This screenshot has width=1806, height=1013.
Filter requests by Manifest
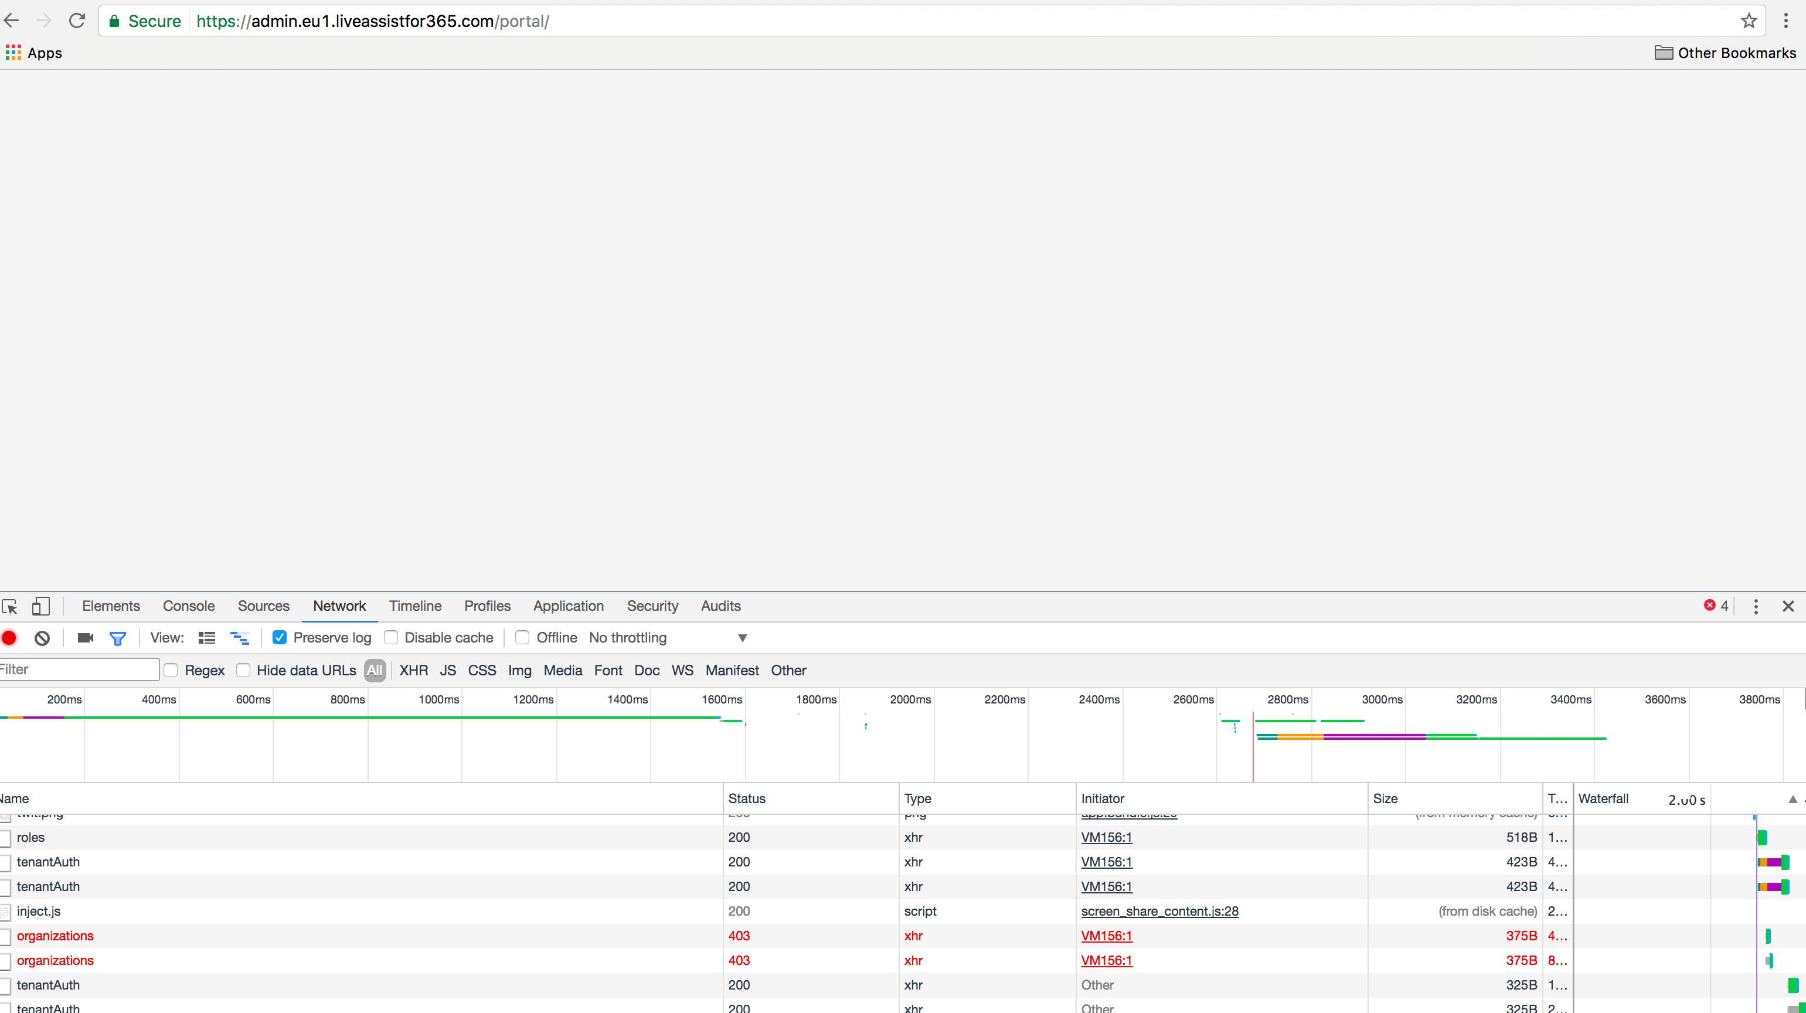(x=732, y=670)
